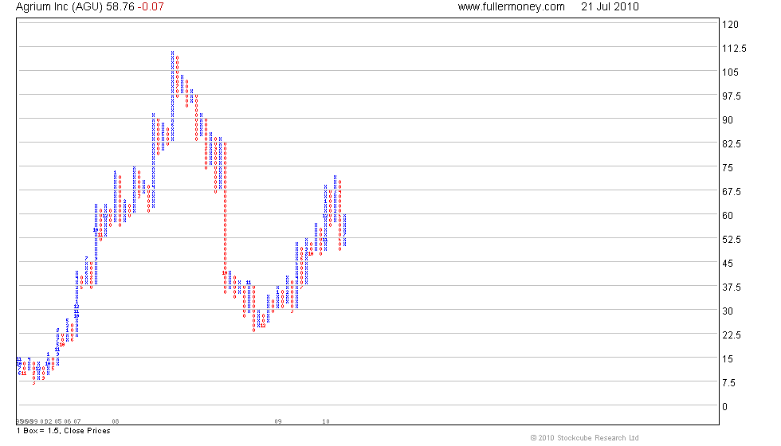Click the 90 price axis label

728,120
